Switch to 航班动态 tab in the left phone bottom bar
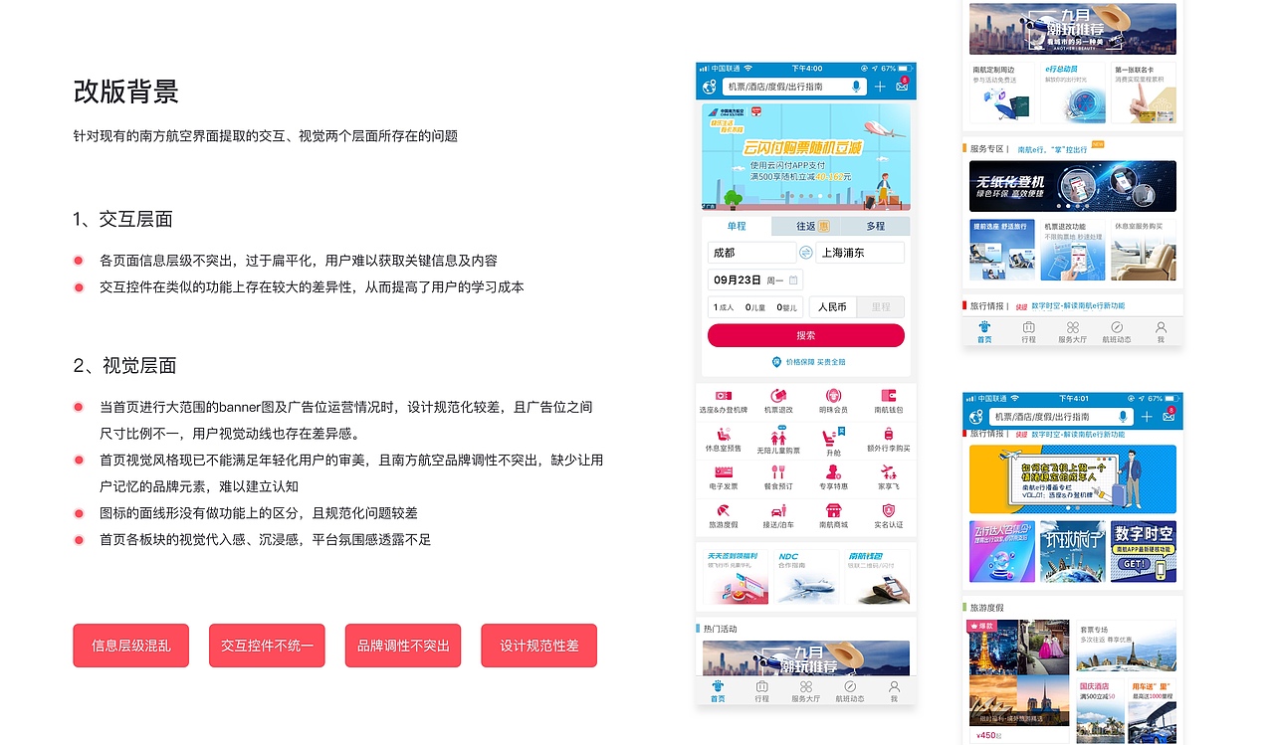 click(850, 692)
